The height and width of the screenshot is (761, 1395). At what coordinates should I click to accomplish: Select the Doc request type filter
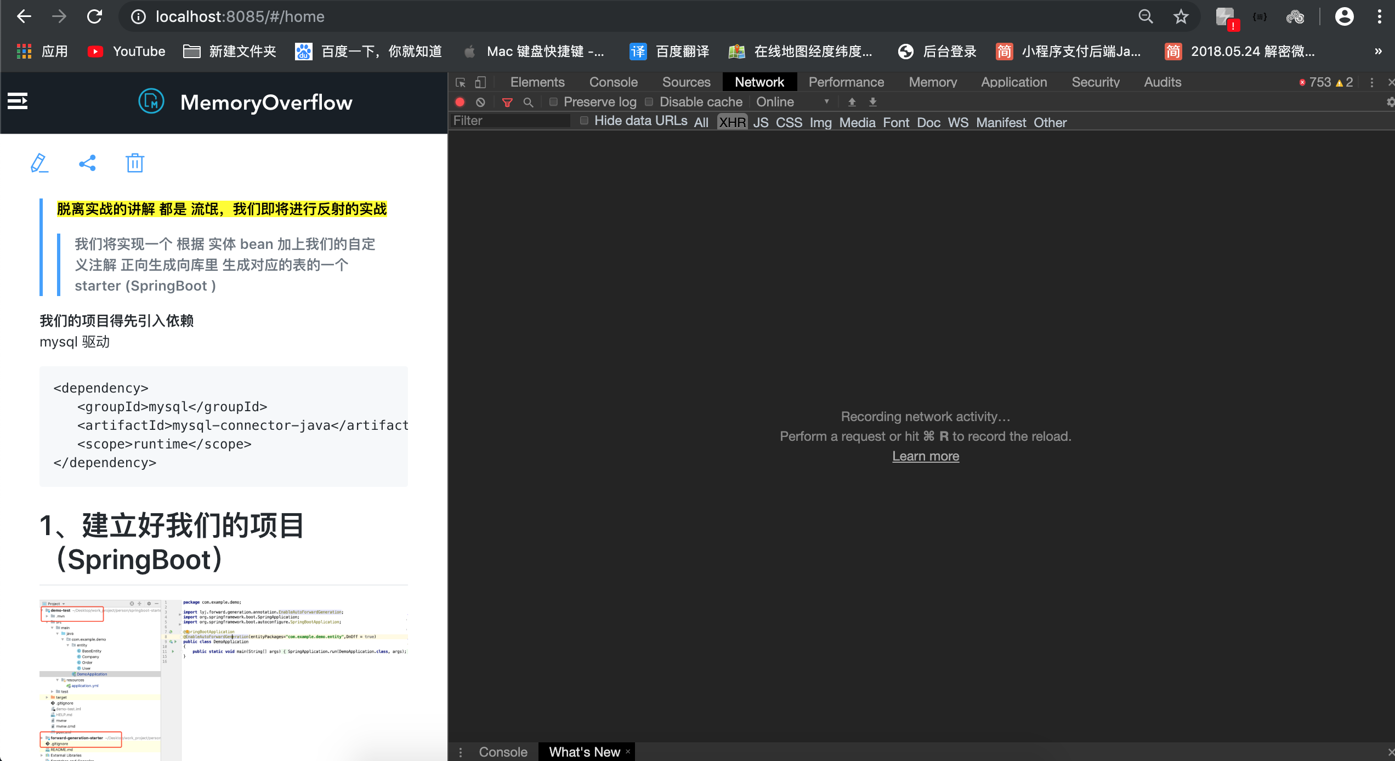(x=928, y=122)
